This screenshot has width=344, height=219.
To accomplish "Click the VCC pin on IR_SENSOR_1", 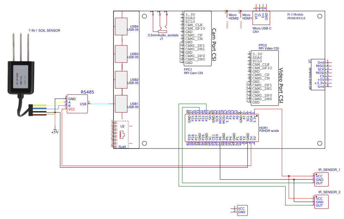I will point(319,176).
